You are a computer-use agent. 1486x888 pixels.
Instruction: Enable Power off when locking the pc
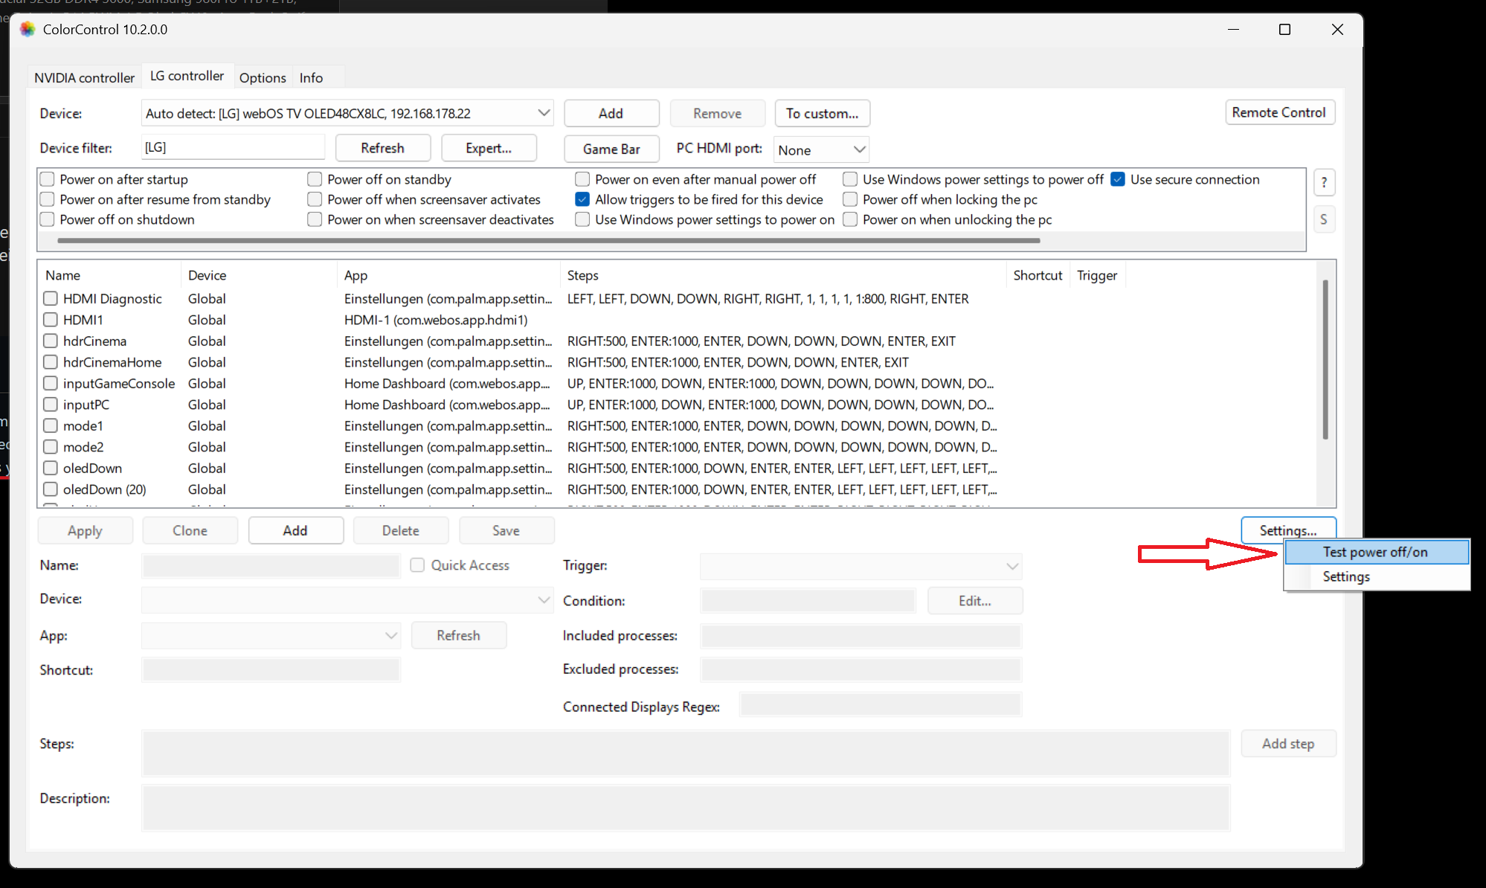coord(850,199)
